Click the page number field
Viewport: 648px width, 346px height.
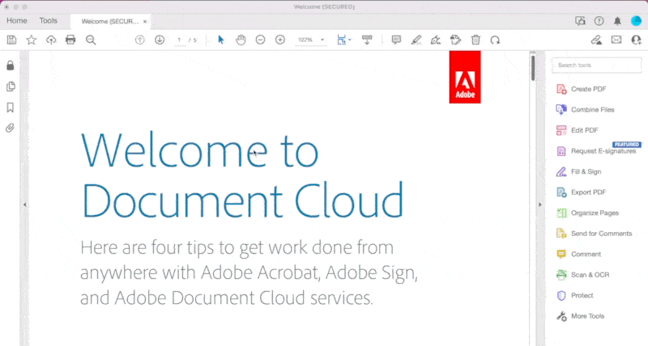pyautogui.click(x=179, y=40)
